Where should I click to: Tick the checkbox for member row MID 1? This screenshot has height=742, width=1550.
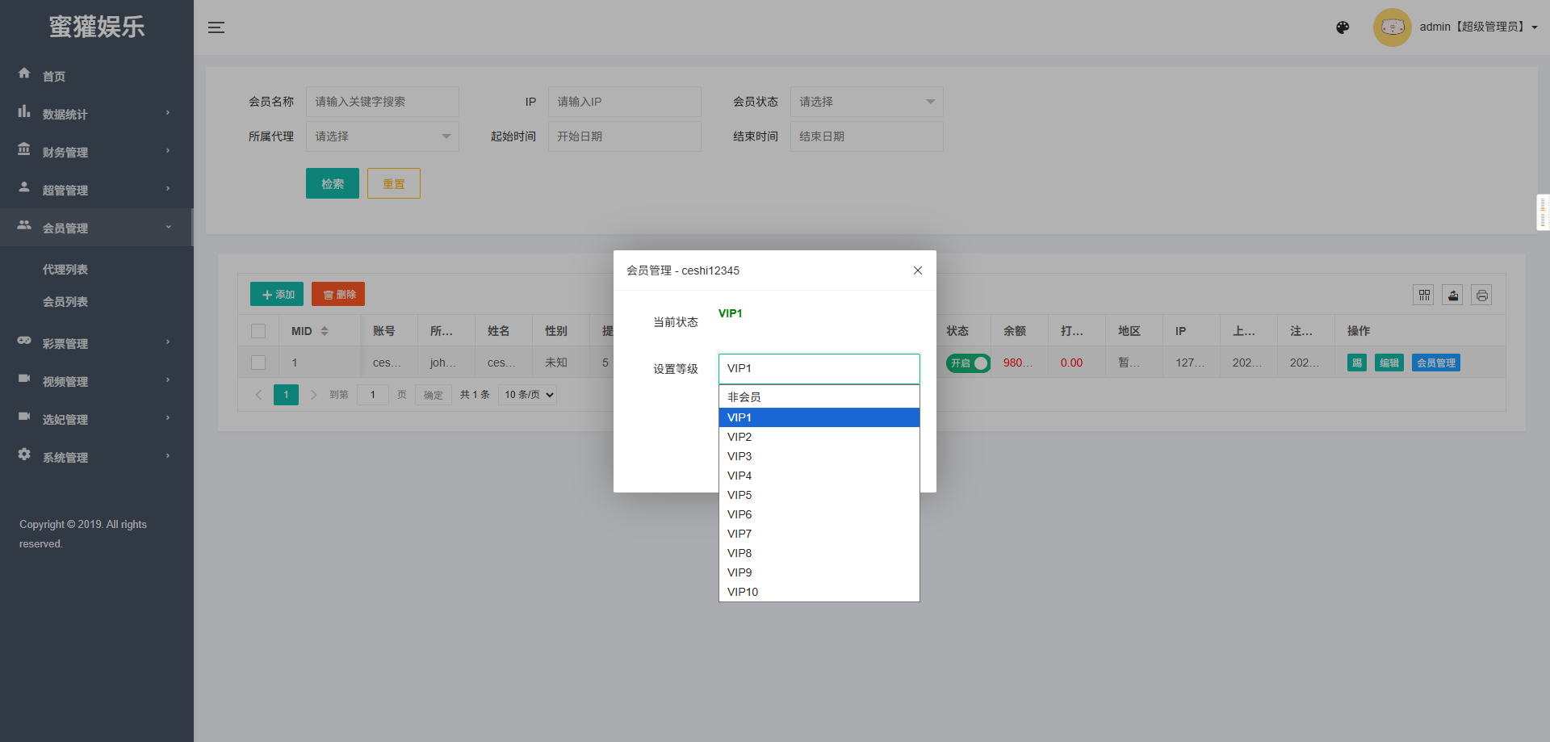click(258, 363)
